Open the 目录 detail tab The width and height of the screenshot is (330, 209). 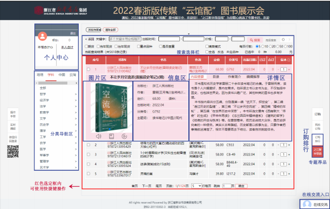(216, 77)
